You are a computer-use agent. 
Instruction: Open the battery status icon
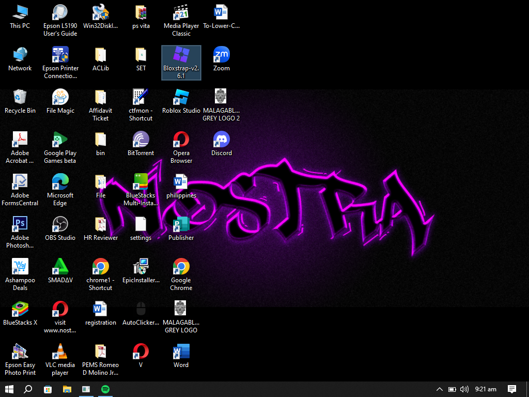452,389
